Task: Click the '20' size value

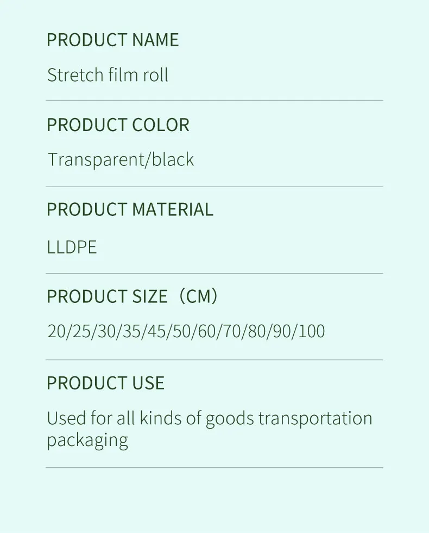Action: tap(56, 331)
